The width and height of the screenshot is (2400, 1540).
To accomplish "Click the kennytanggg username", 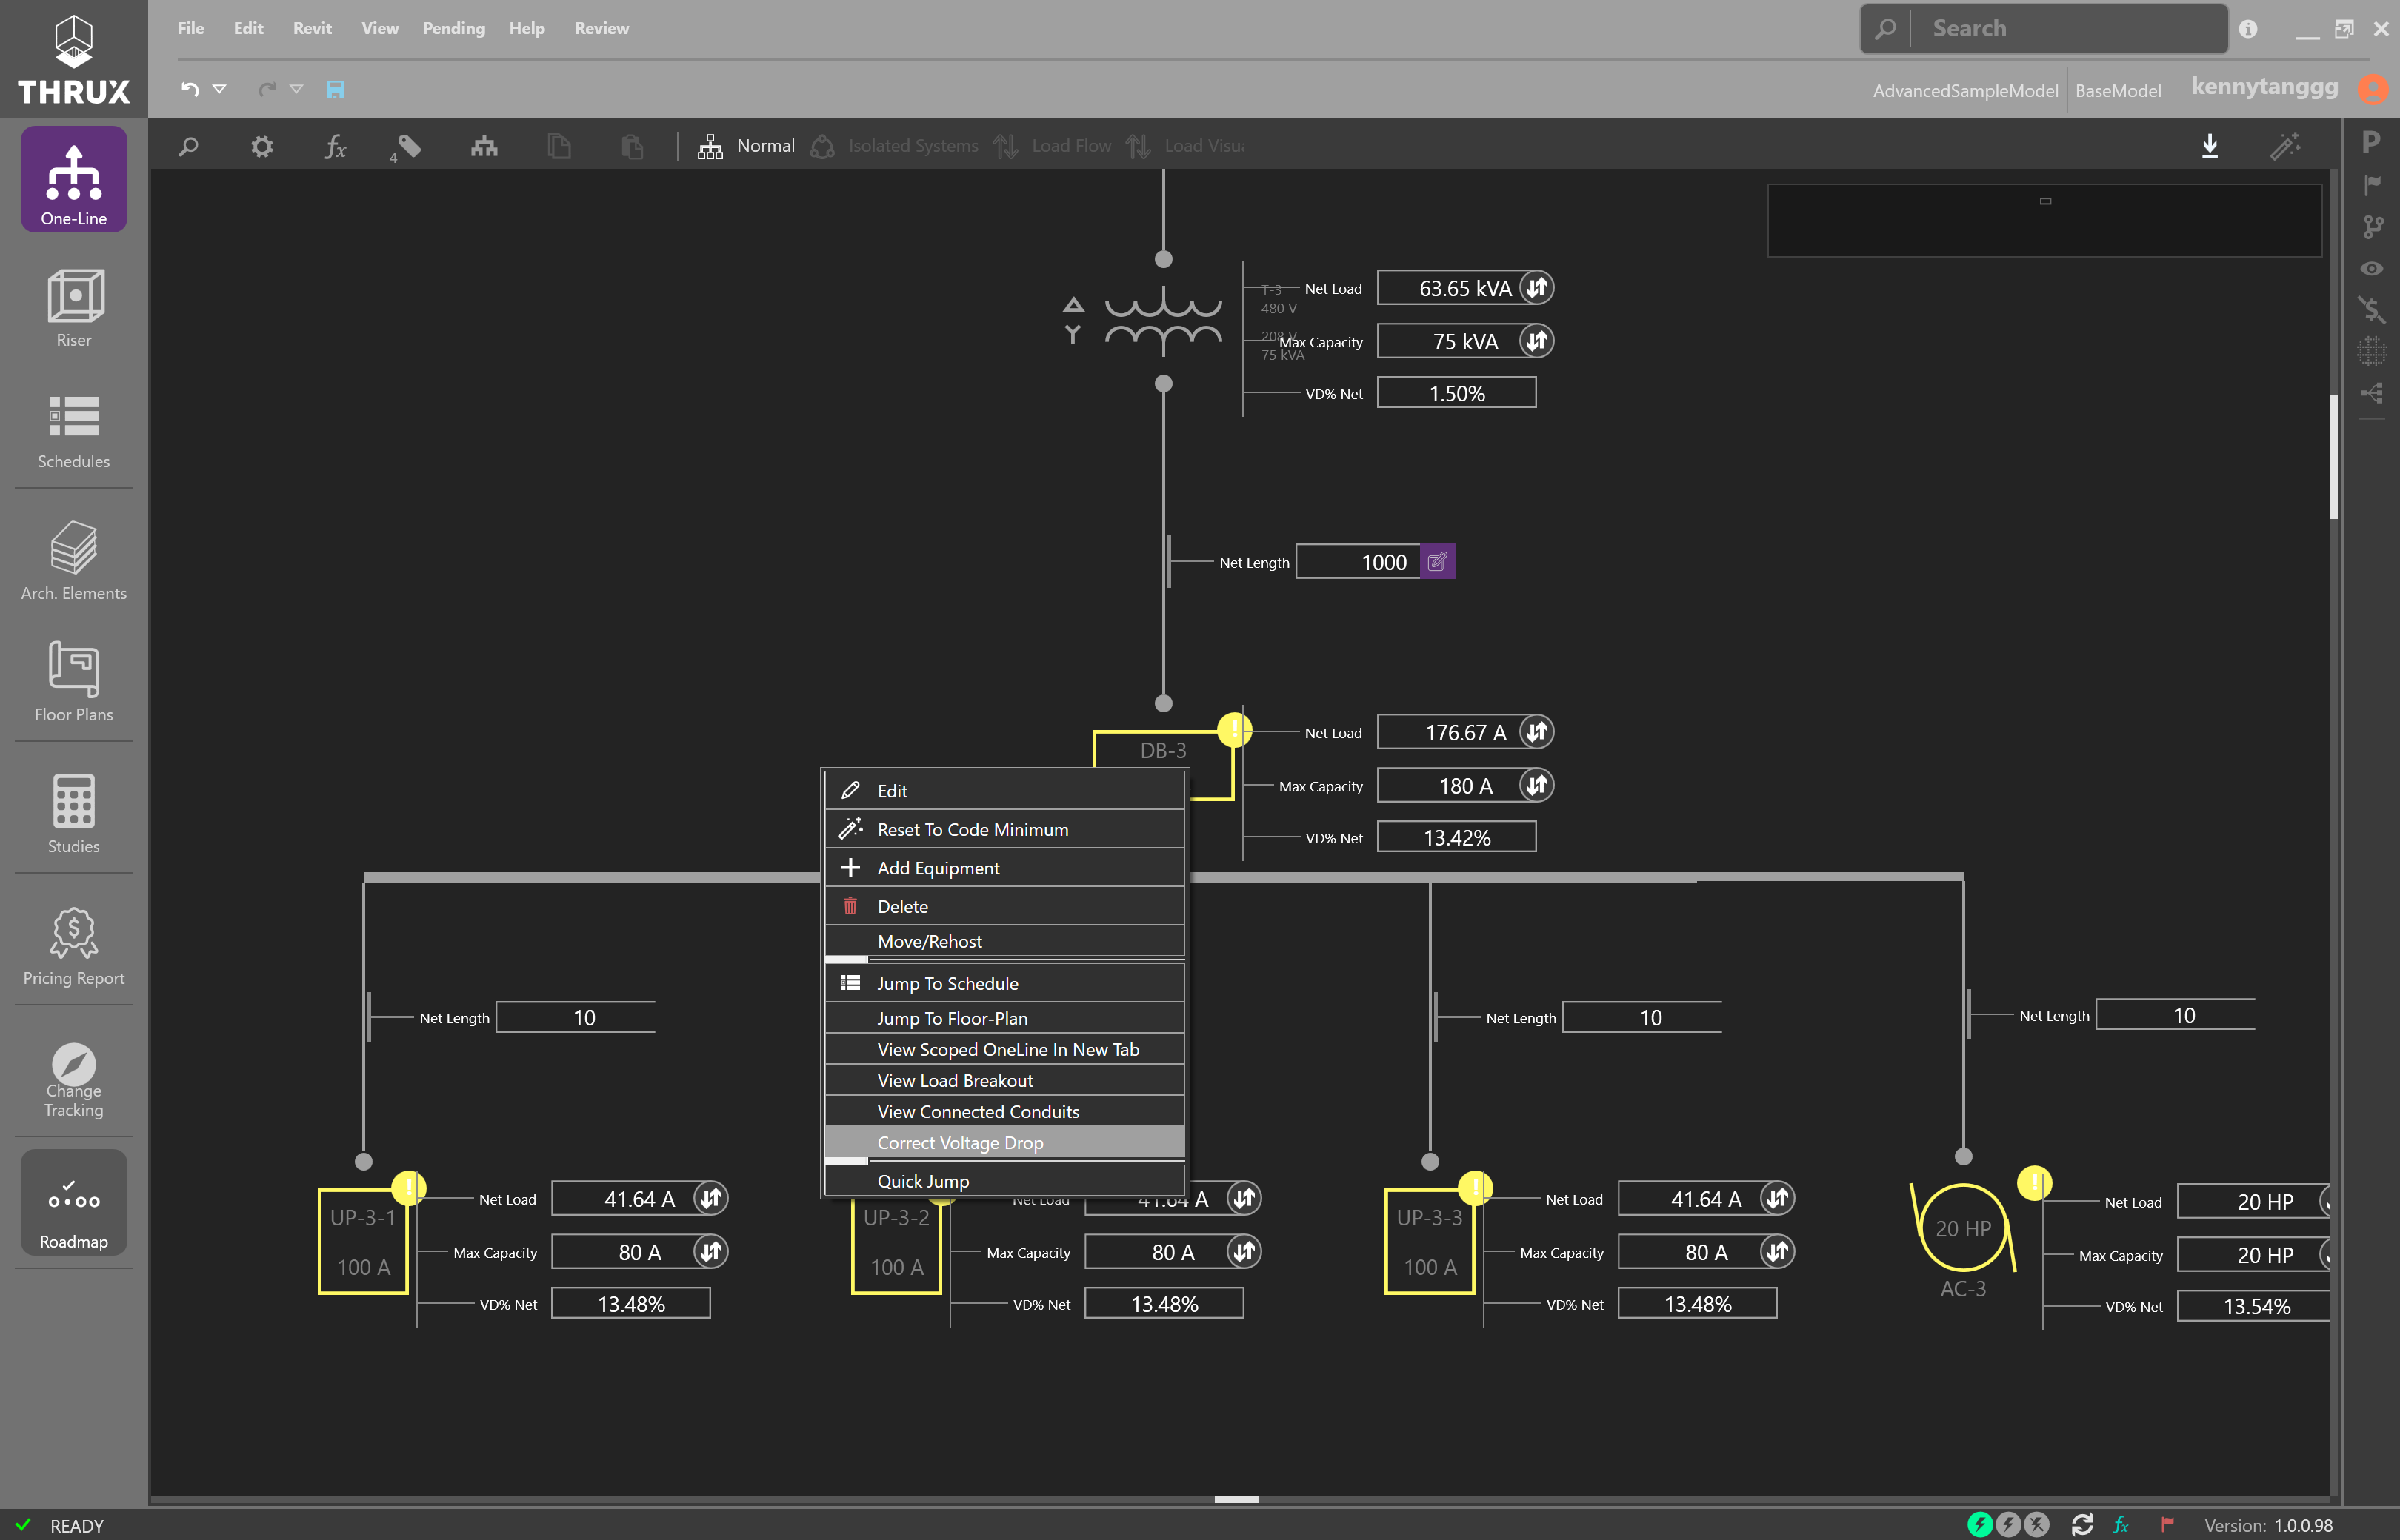I will tap(2265, 87).
